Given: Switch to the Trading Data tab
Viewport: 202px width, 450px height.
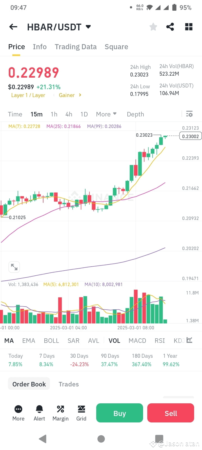Looking at the screenshot, I should pyautogui.click(x=75, y=47).
